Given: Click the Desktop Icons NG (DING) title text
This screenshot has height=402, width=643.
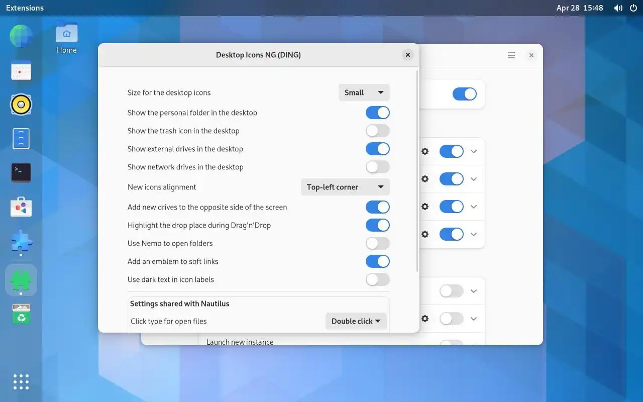Looking at the screenshot, I should (x=258, y=55).
